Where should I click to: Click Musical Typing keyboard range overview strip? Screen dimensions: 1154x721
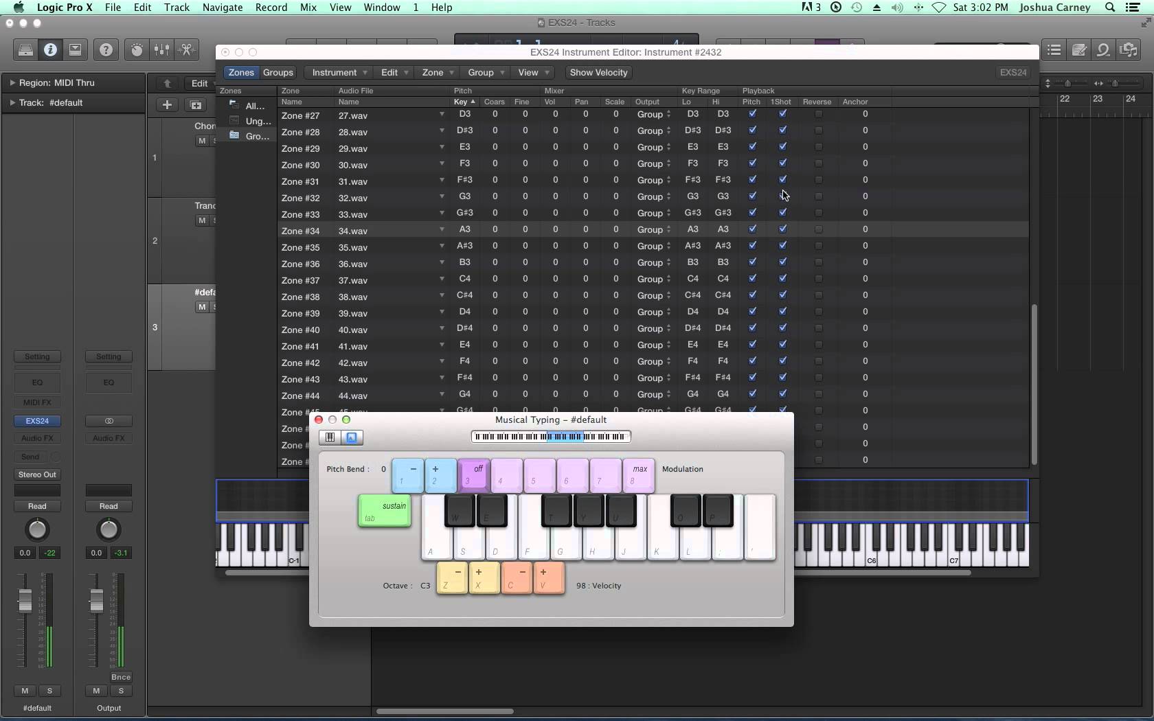pos(551,437)
